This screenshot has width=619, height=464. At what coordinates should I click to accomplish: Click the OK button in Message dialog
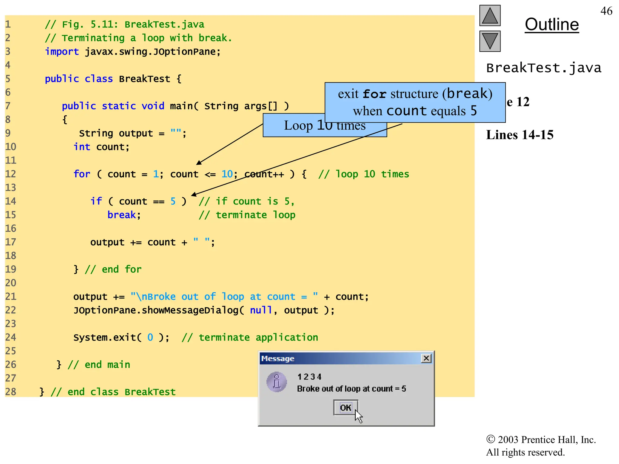(x=346, y=408)
